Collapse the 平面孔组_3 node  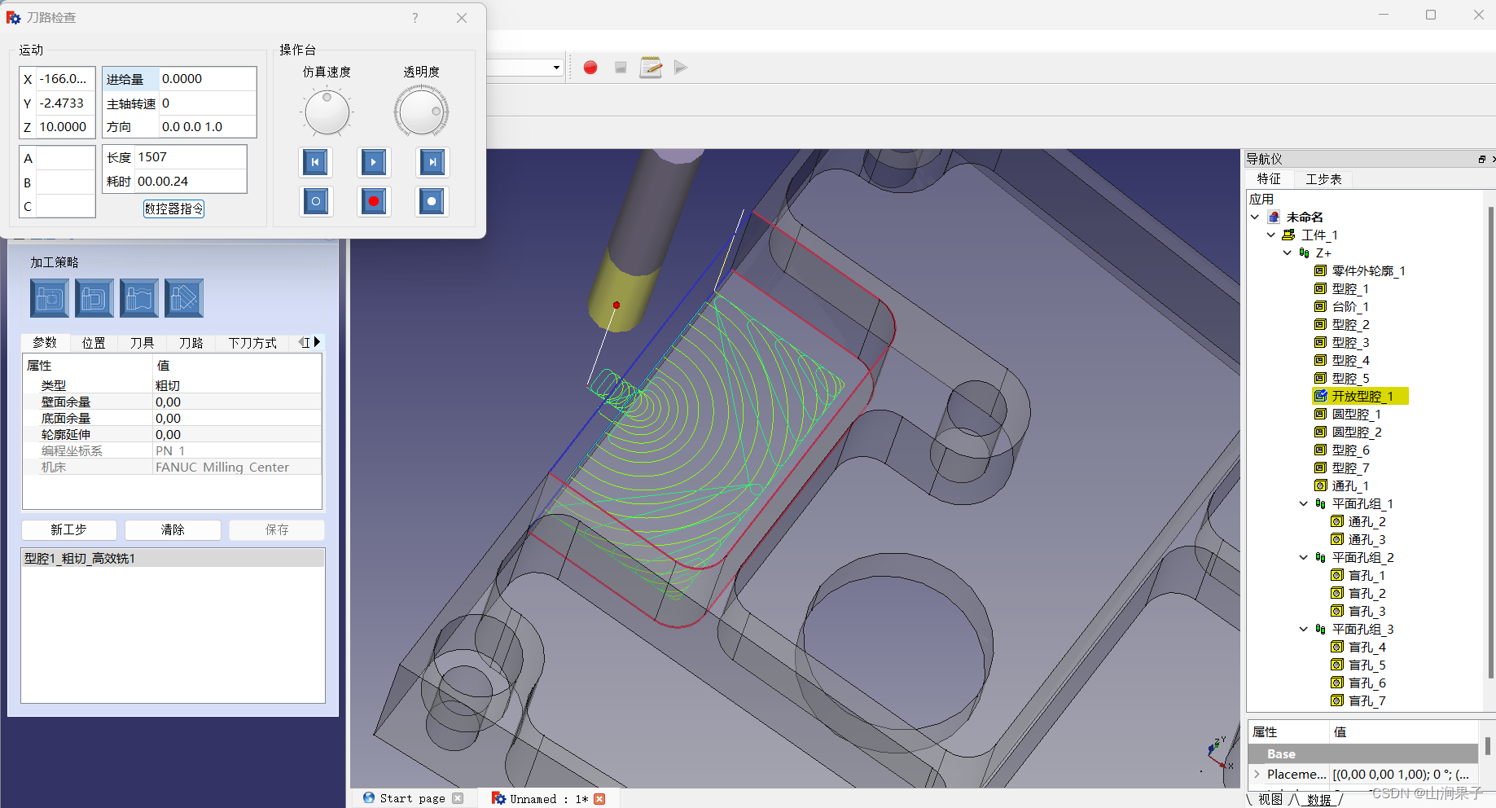1304,629
